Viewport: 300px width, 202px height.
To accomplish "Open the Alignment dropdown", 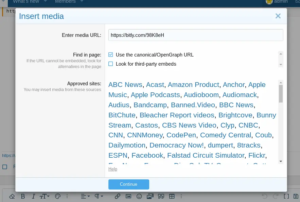I will [85, 196].
